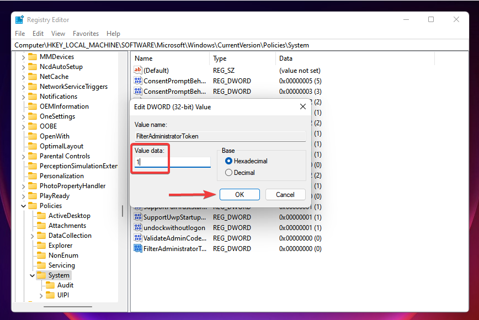
Task: Click the OpenWith folder icon
Action: point(33,136)
